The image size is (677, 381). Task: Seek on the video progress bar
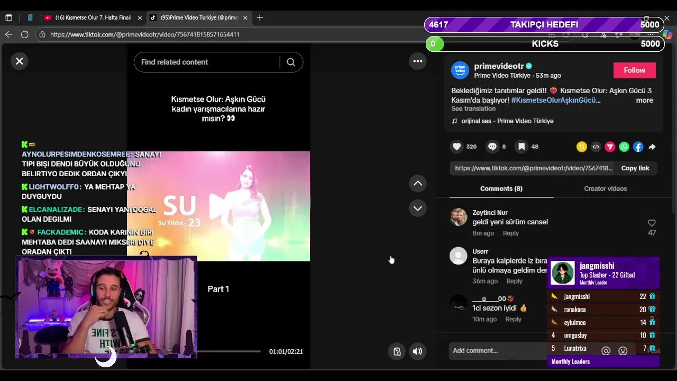click(x=230, y=351)
